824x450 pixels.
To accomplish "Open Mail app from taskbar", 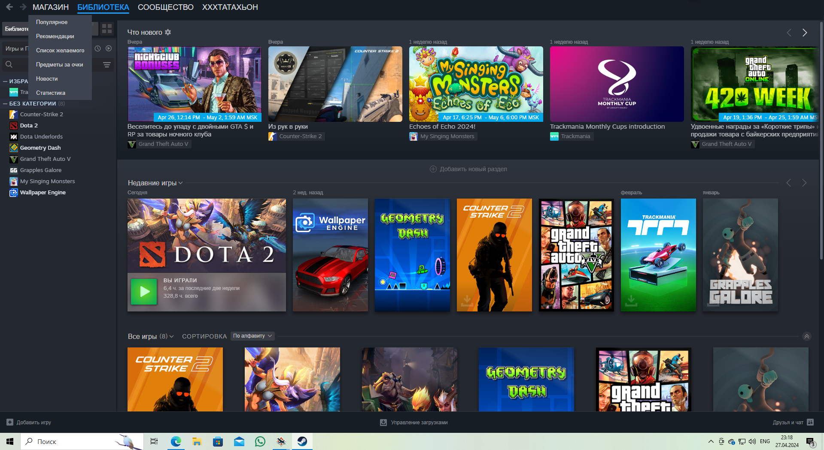I will click(x=239, y=441).
